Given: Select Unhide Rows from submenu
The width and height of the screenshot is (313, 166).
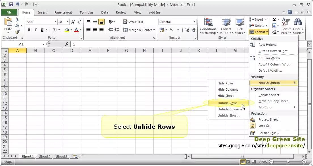Looking at the screenshot, I should [229, 103].
